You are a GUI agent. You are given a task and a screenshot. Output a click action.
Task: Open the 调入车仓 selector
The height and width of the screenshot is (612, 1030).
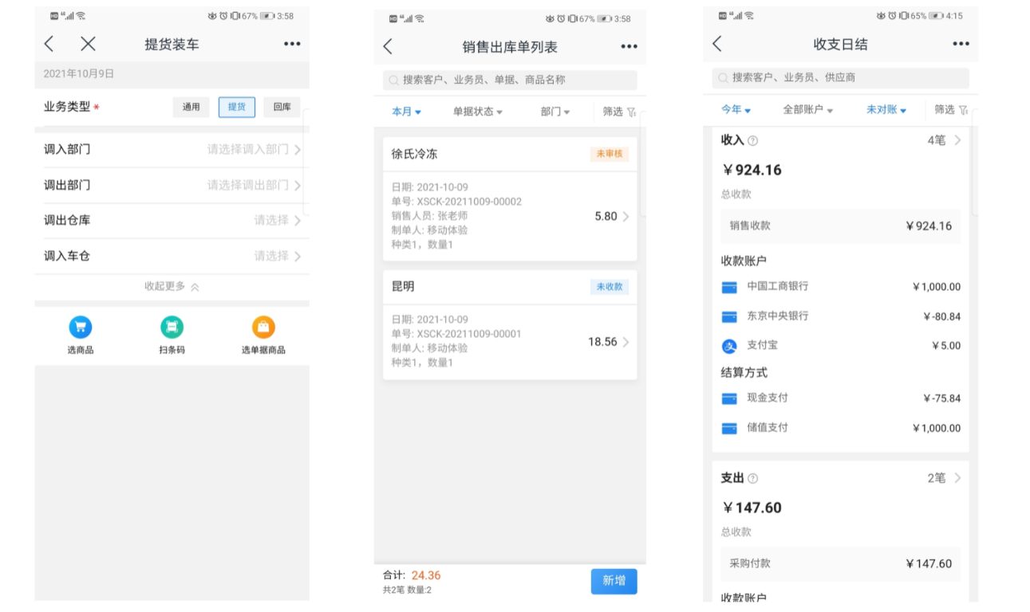click(172, 257)
